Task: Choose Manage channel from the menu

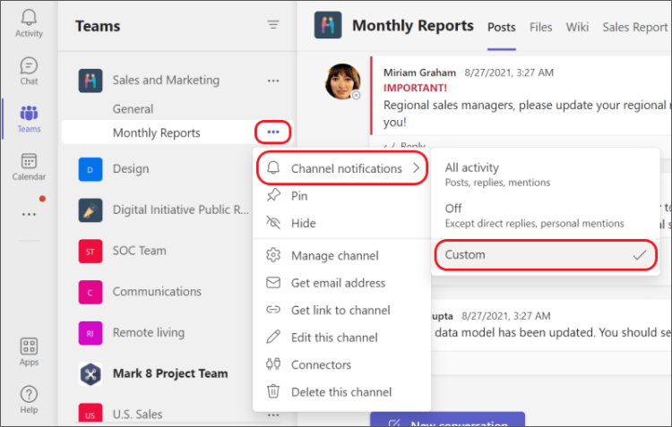Action: point(334,256)
